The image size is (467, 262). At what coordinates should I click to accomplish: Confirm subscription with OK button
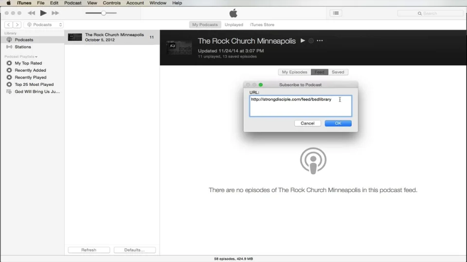click(338, 123)
